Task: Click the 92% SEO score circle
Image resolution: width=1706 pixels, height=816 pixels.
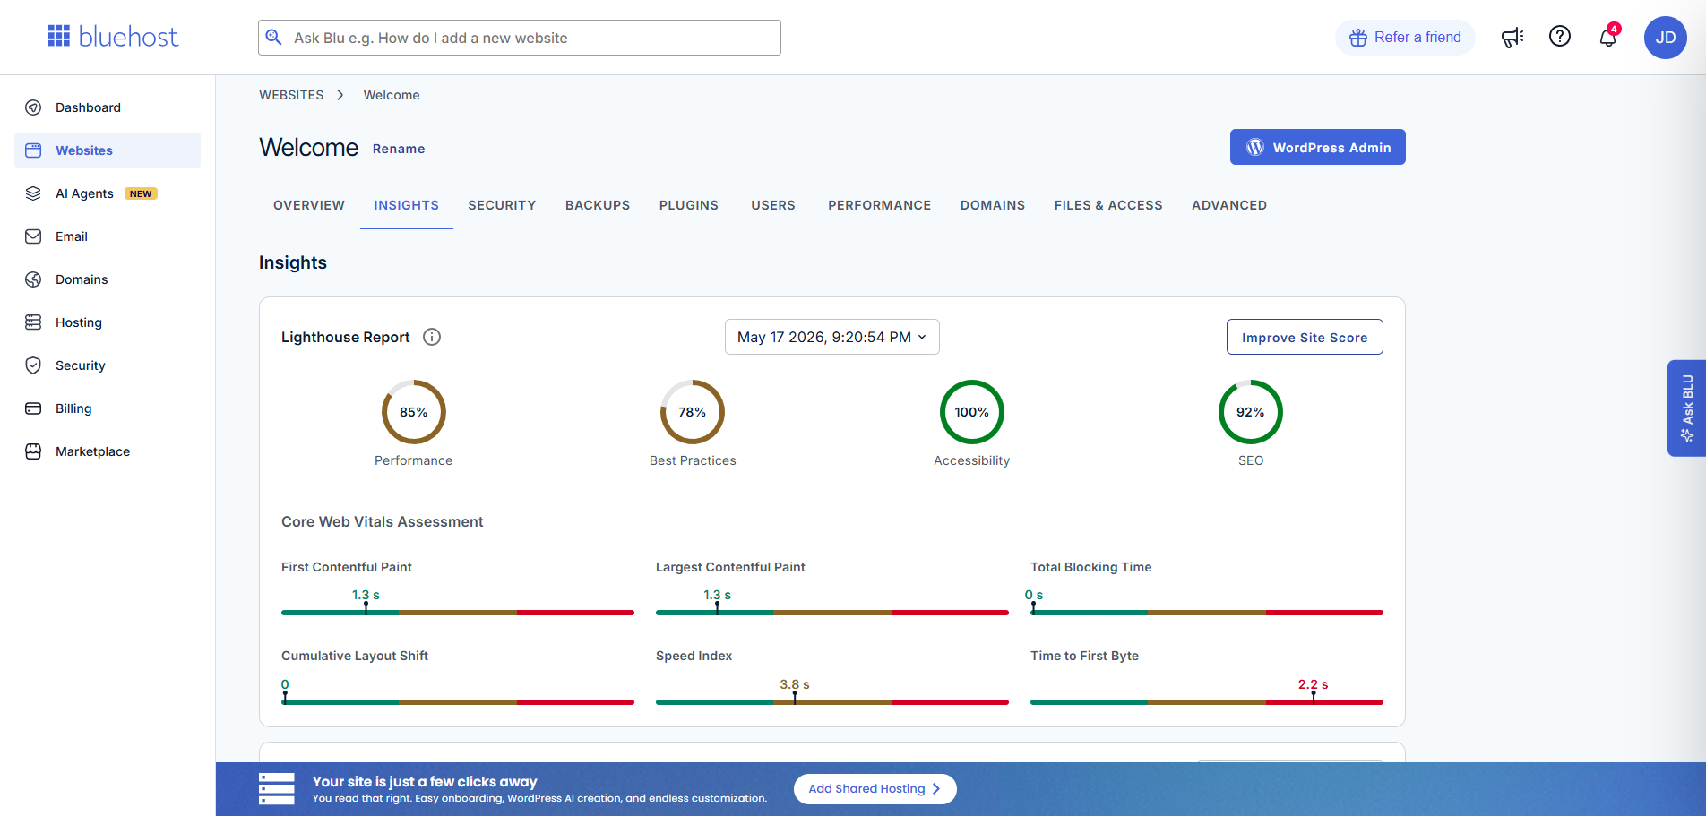Action: pyautogui.click(x=1251, y=412)
